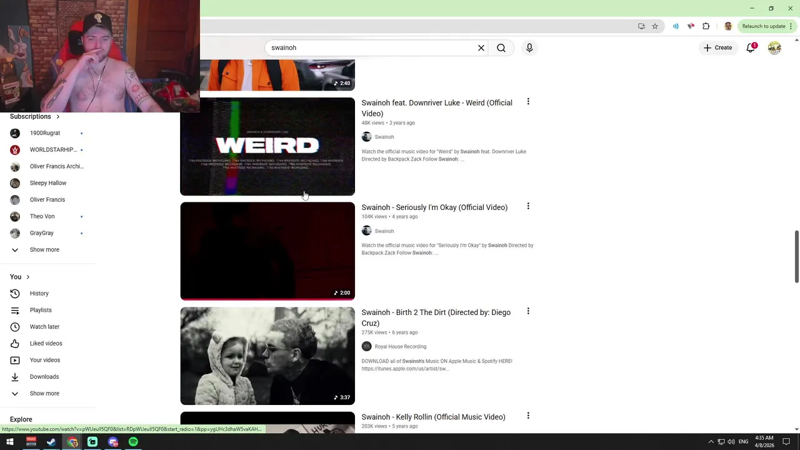The width and height of the screenshot is (800, 450).
Task: Click the blue sound-wave extension icon
Action: (x=676, y=26)
